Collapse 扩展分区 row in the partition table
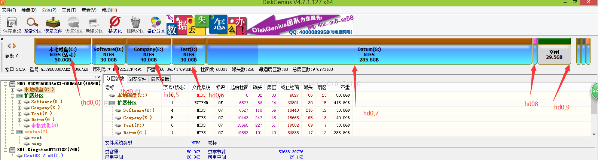 [x=106, y=103]
